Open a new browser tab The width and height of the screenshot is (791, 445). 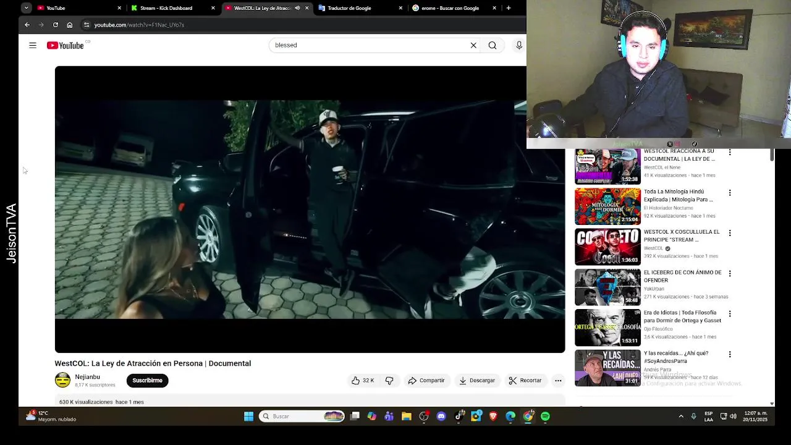(509, 8)
